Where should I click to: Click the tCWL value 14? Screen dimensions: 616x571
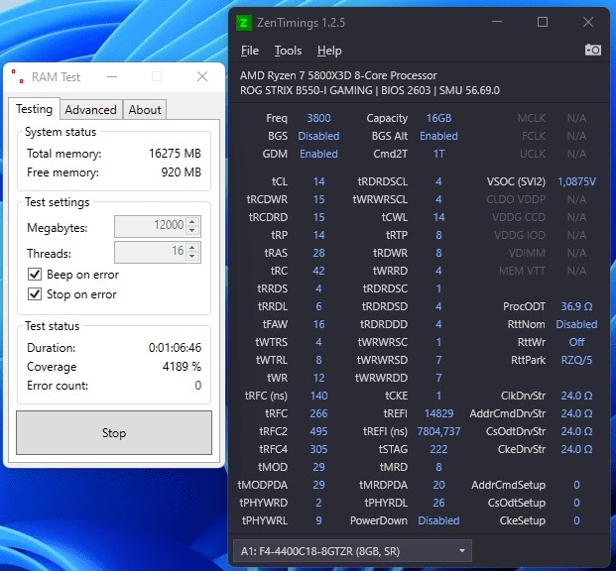click(438, 217)
